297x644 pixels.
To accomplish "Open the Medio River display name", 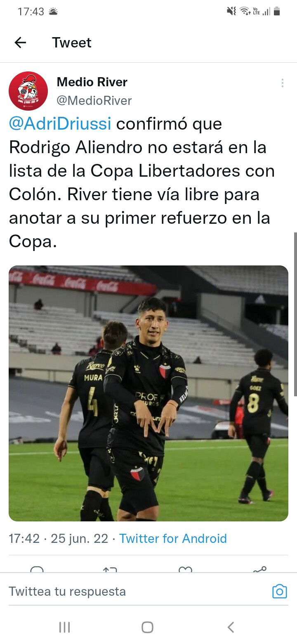I will coord(92,82).
